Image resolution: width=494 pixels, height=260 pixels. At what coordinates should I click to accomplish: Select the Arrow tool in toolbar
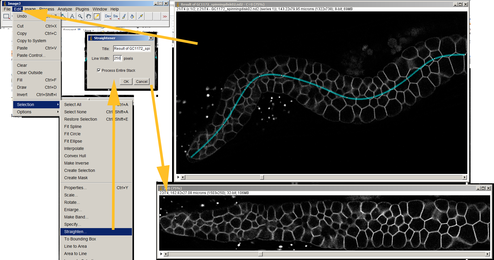[141, 16]
